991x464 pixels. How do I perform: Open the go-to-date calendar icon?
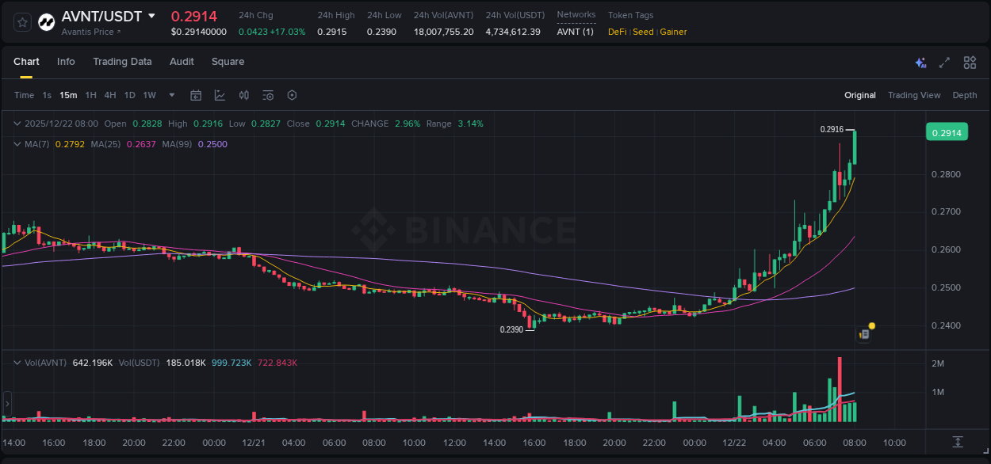click(196, 95)
